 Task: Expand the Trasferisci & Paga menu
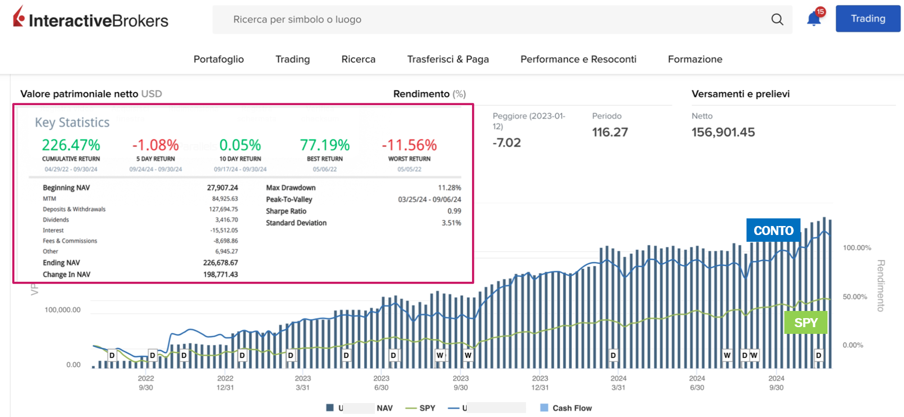pos(448,59)
